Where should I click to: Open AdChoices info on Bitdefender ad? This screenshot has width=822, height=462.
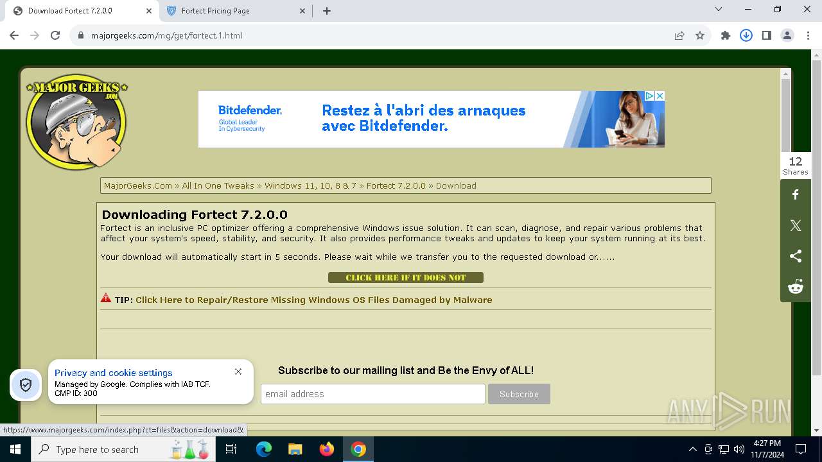650,96
